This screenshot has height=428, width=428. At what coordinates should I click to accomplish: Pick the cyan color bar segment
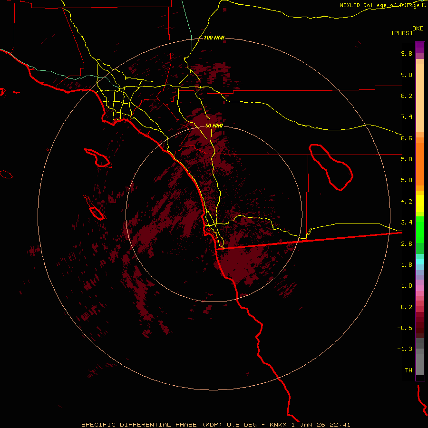click(x=420, y=262)
